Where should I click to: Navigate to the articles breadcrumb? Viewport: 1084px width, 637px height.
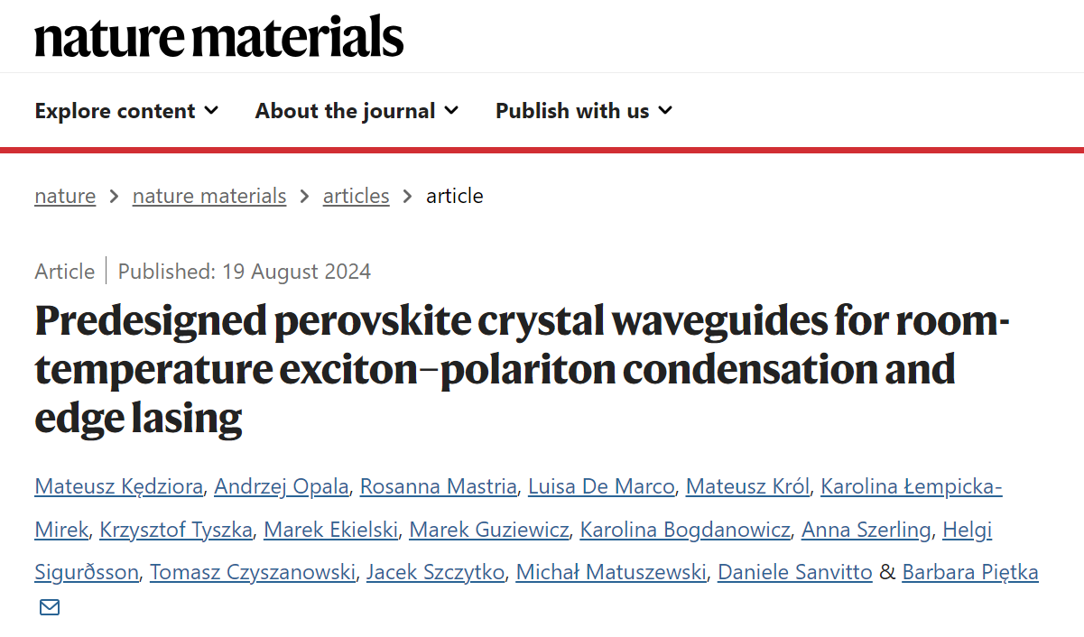pos(357,196)
